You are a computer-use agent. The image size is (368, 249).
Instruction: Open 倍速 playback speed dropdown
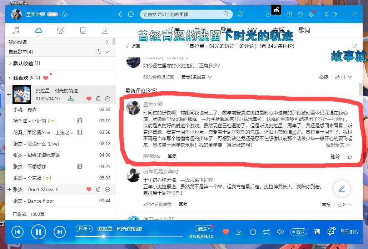tap(204, 229)
